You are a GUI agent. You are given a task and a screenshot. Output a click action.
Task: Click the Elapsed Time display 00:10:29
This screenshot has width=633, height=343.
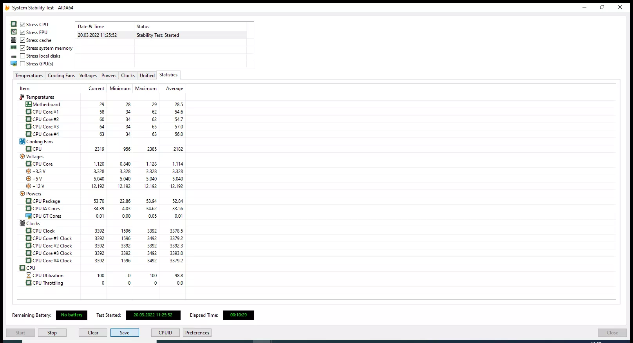[x=239, y=315]
